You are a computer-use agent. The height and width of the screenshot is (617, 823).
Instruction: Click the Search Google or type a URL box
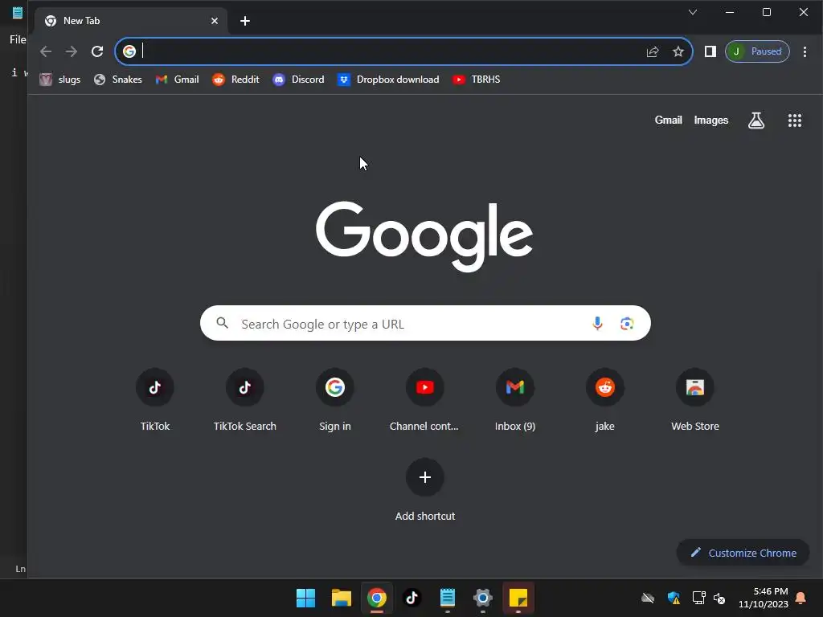(425, 323)
